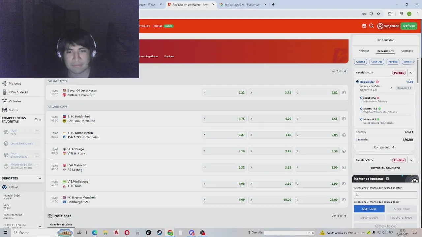Click Ver Todo next to Posiciones

point(339,216)
